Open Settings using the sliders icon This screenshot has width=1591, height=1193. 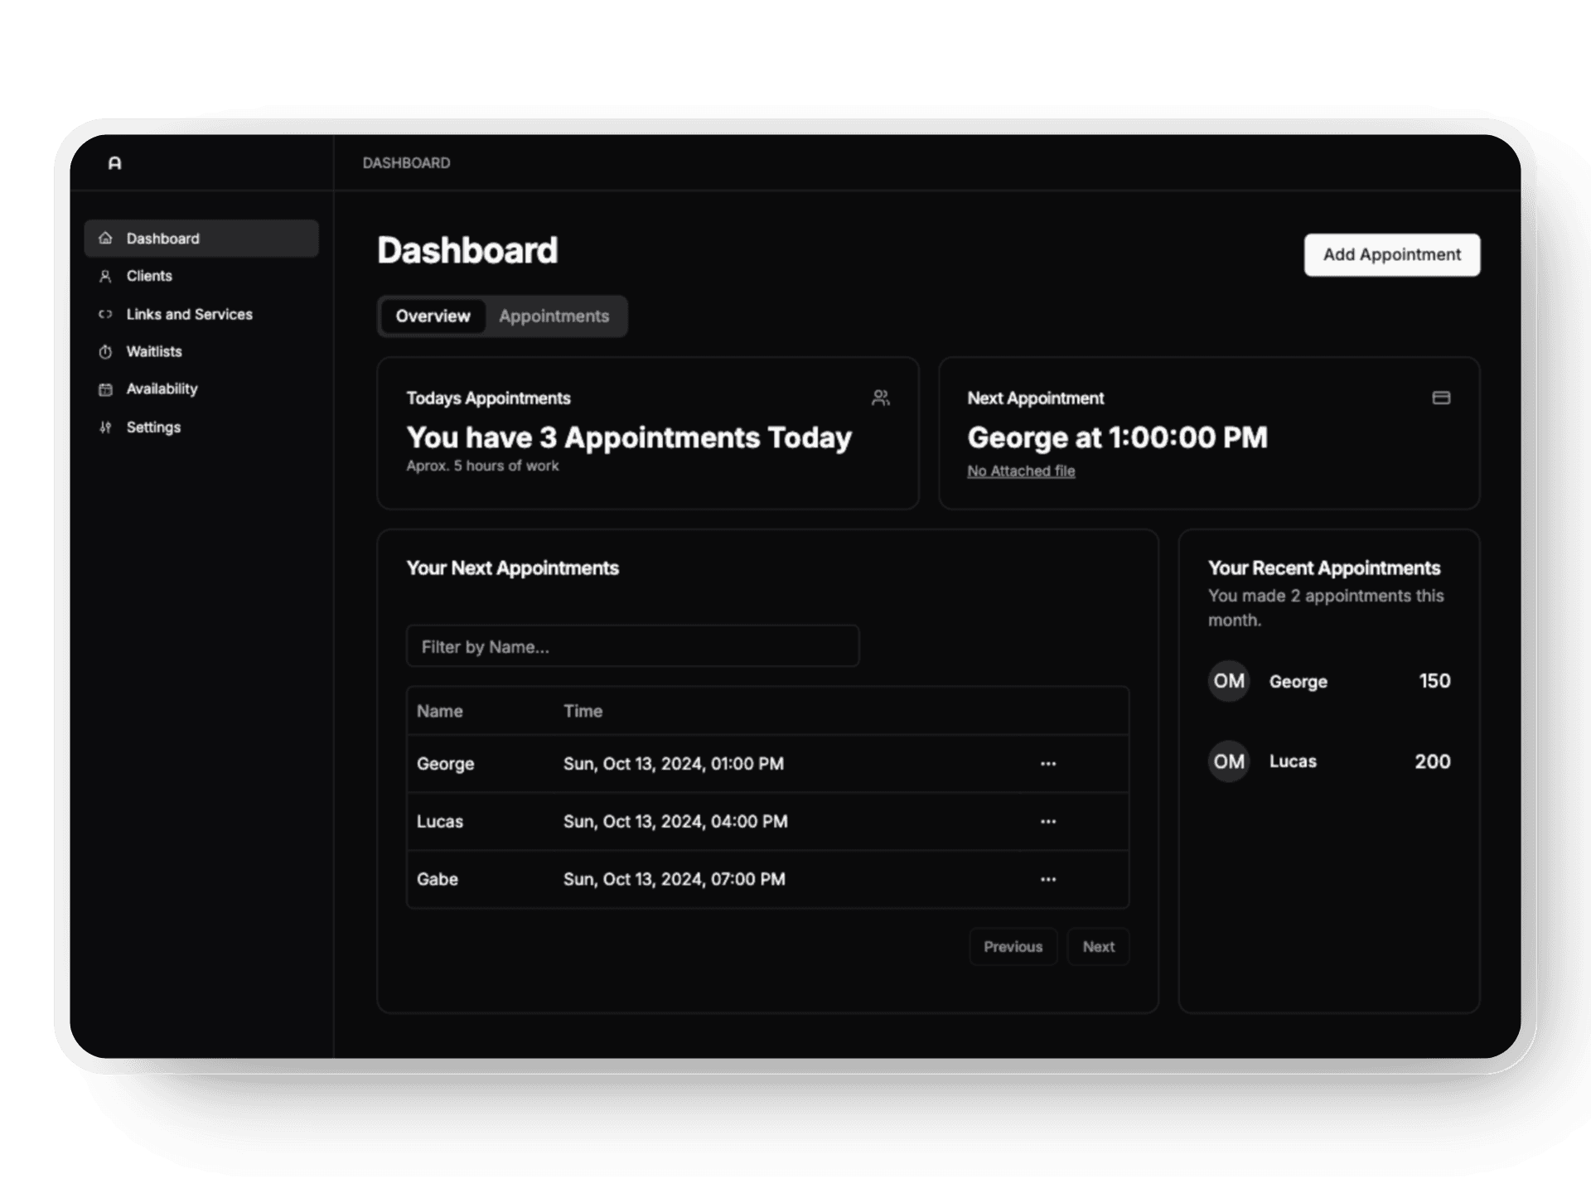tap(105, 427)
